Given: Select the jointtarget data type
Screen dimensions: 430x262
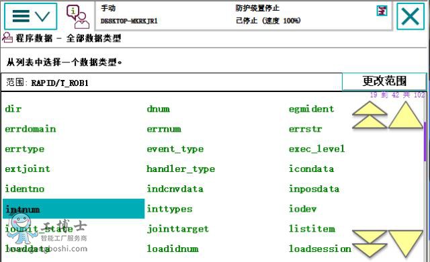Looking at the screenshot, I should (x=177, y=229).
